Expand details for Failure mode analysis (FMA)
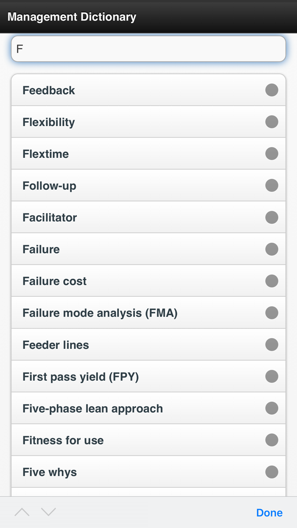 (272, 313)
